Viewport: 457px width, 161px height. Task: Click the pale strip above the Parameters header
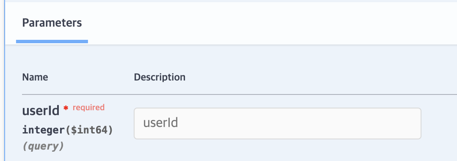point(231,1)
